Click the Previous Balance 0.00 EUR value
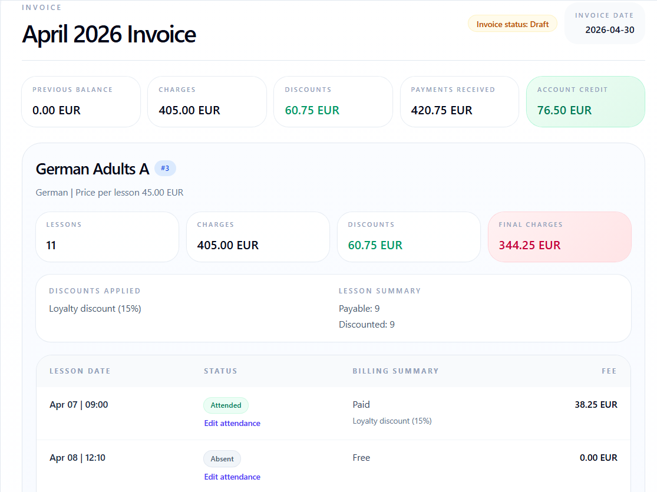 click(57, 110)
